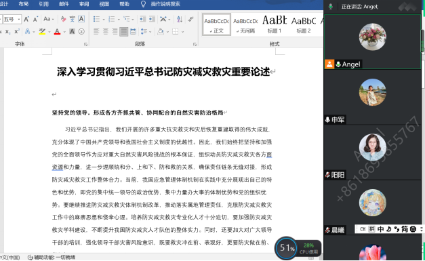Align the paragraph to the left
This screenshot has height=261, width=425.
96,32
